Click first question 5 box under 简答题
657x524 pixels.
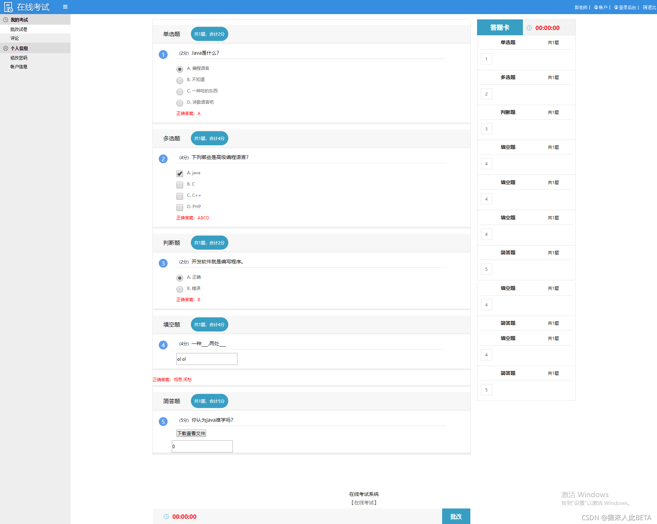coord(486,269)
